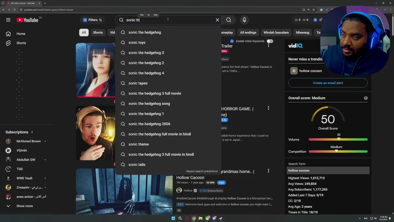Open the Windows Start menu
Screen dimensions: 394x222
pyautogui.click(x=173, y=219)
